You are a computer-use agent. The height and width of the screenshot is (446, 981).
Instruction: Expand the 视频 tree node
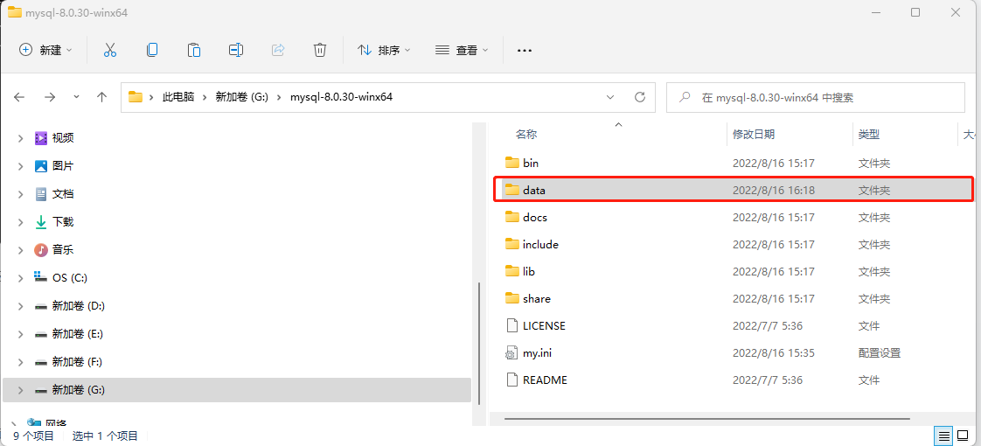point(21,137)
